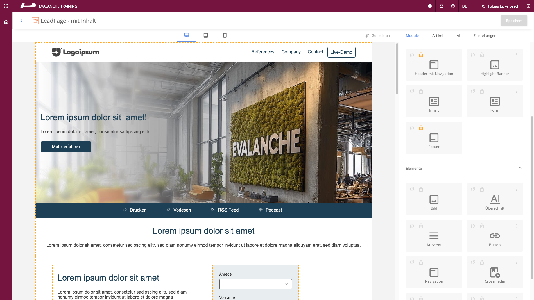Select the Kurztext element
This screenshot has width=534, height=300.
[x=434, y=236]
